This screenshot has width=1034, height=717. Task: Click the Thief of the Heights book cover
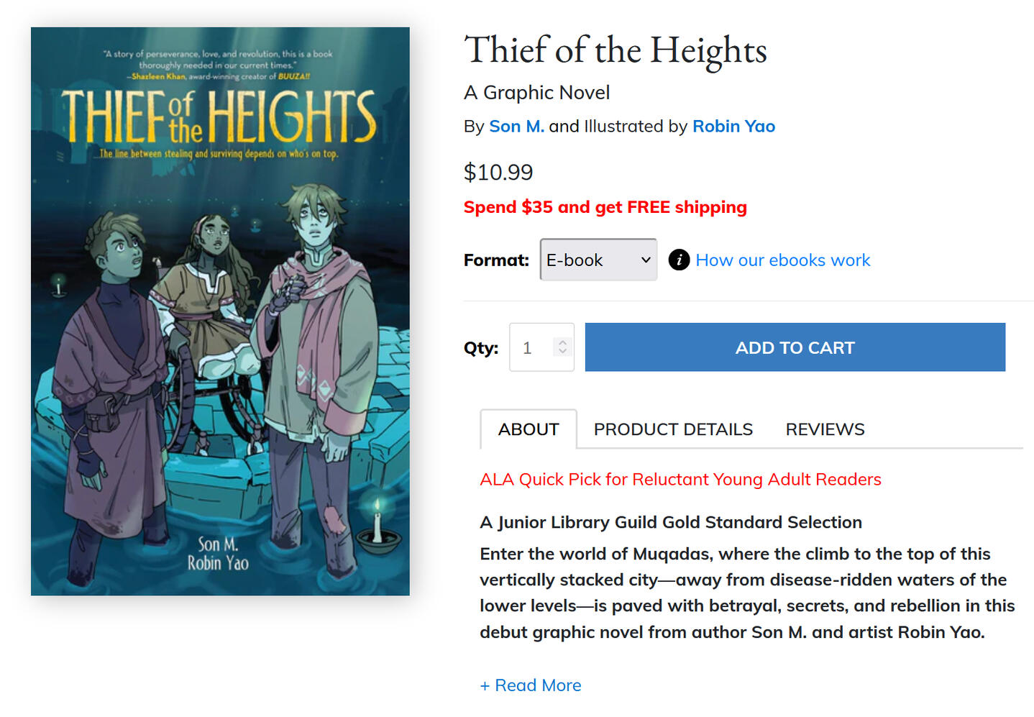tap(220, 311)
